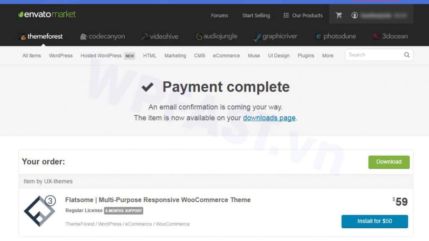Open the Forums link
The height and width of the screenshot is (241, 429).
[x=220, y=15]
